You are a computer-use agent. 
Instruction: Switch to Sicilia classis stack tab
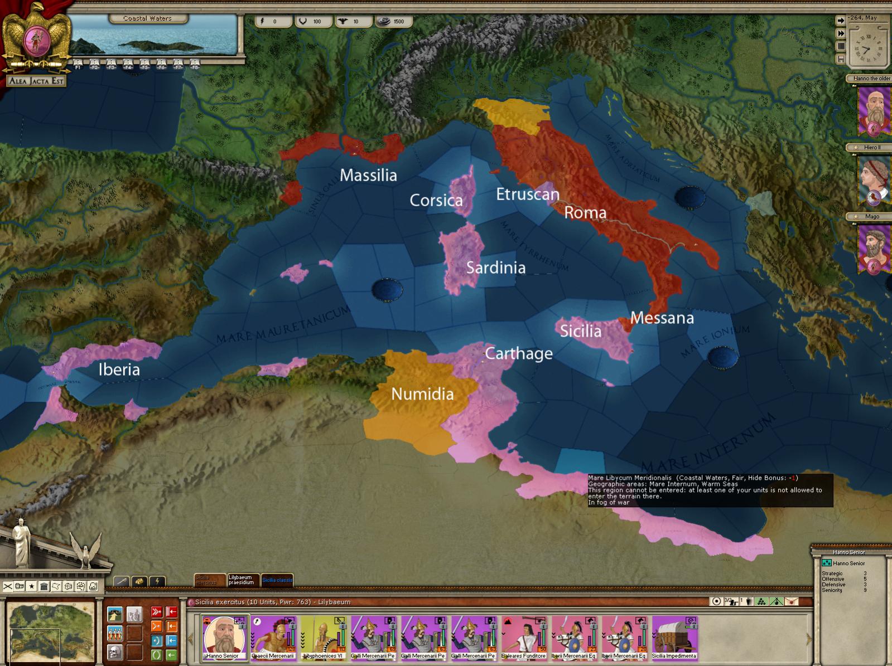coord(277,580)
